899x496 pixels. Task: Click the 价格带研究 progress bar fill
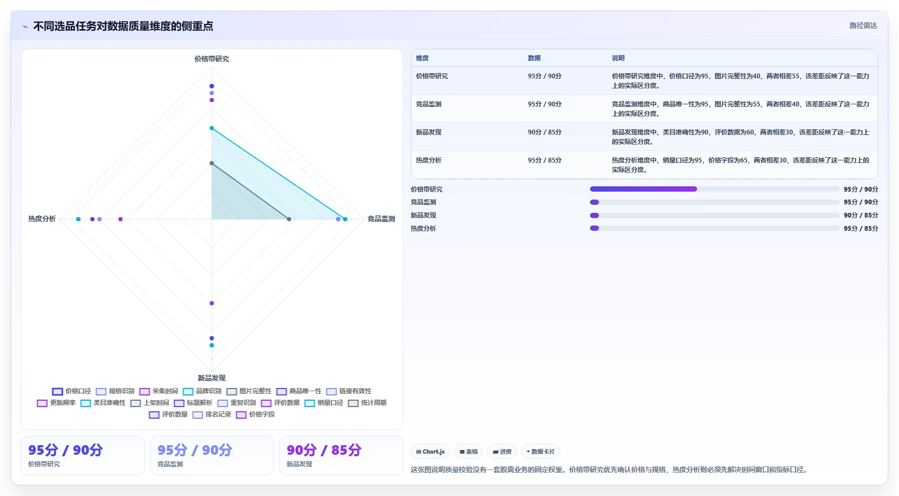point(643,189)
